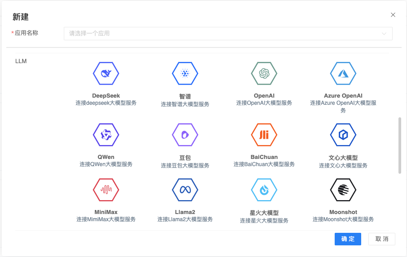Click the 新建 dialog title

click(21, 17)
